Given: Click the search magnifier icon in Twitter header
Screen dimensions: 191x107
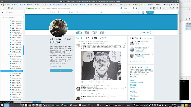Looking at the screenshot, I should pos(138,12).
